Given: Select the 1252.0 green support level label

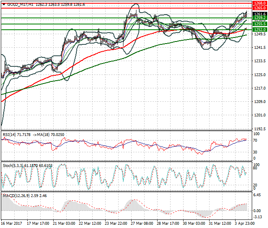Looking at the screenshot, I should coord(259,29).
